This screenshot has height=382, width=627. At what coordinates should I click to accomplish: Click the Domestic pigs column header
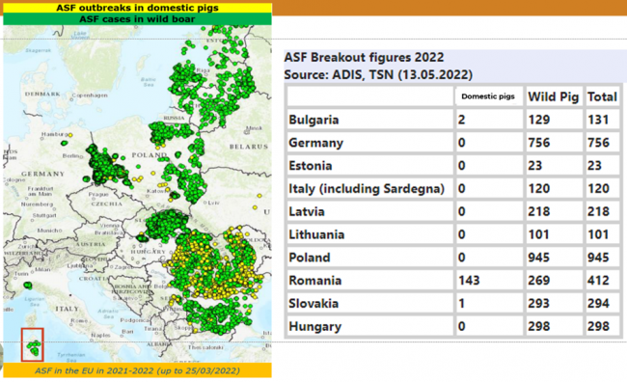[488, 96]
